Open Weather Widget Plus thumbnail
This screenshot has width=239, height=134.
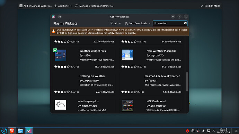click(x=60, y=55)
